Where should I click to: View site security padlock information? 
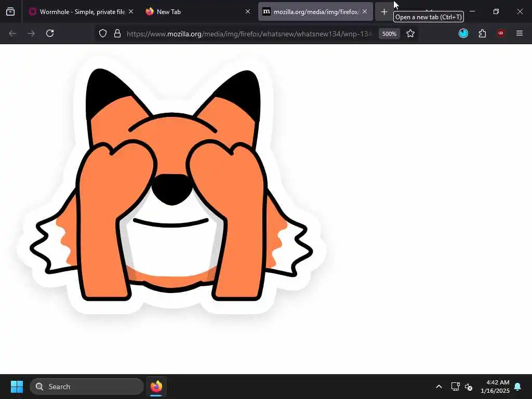(117, 34)
